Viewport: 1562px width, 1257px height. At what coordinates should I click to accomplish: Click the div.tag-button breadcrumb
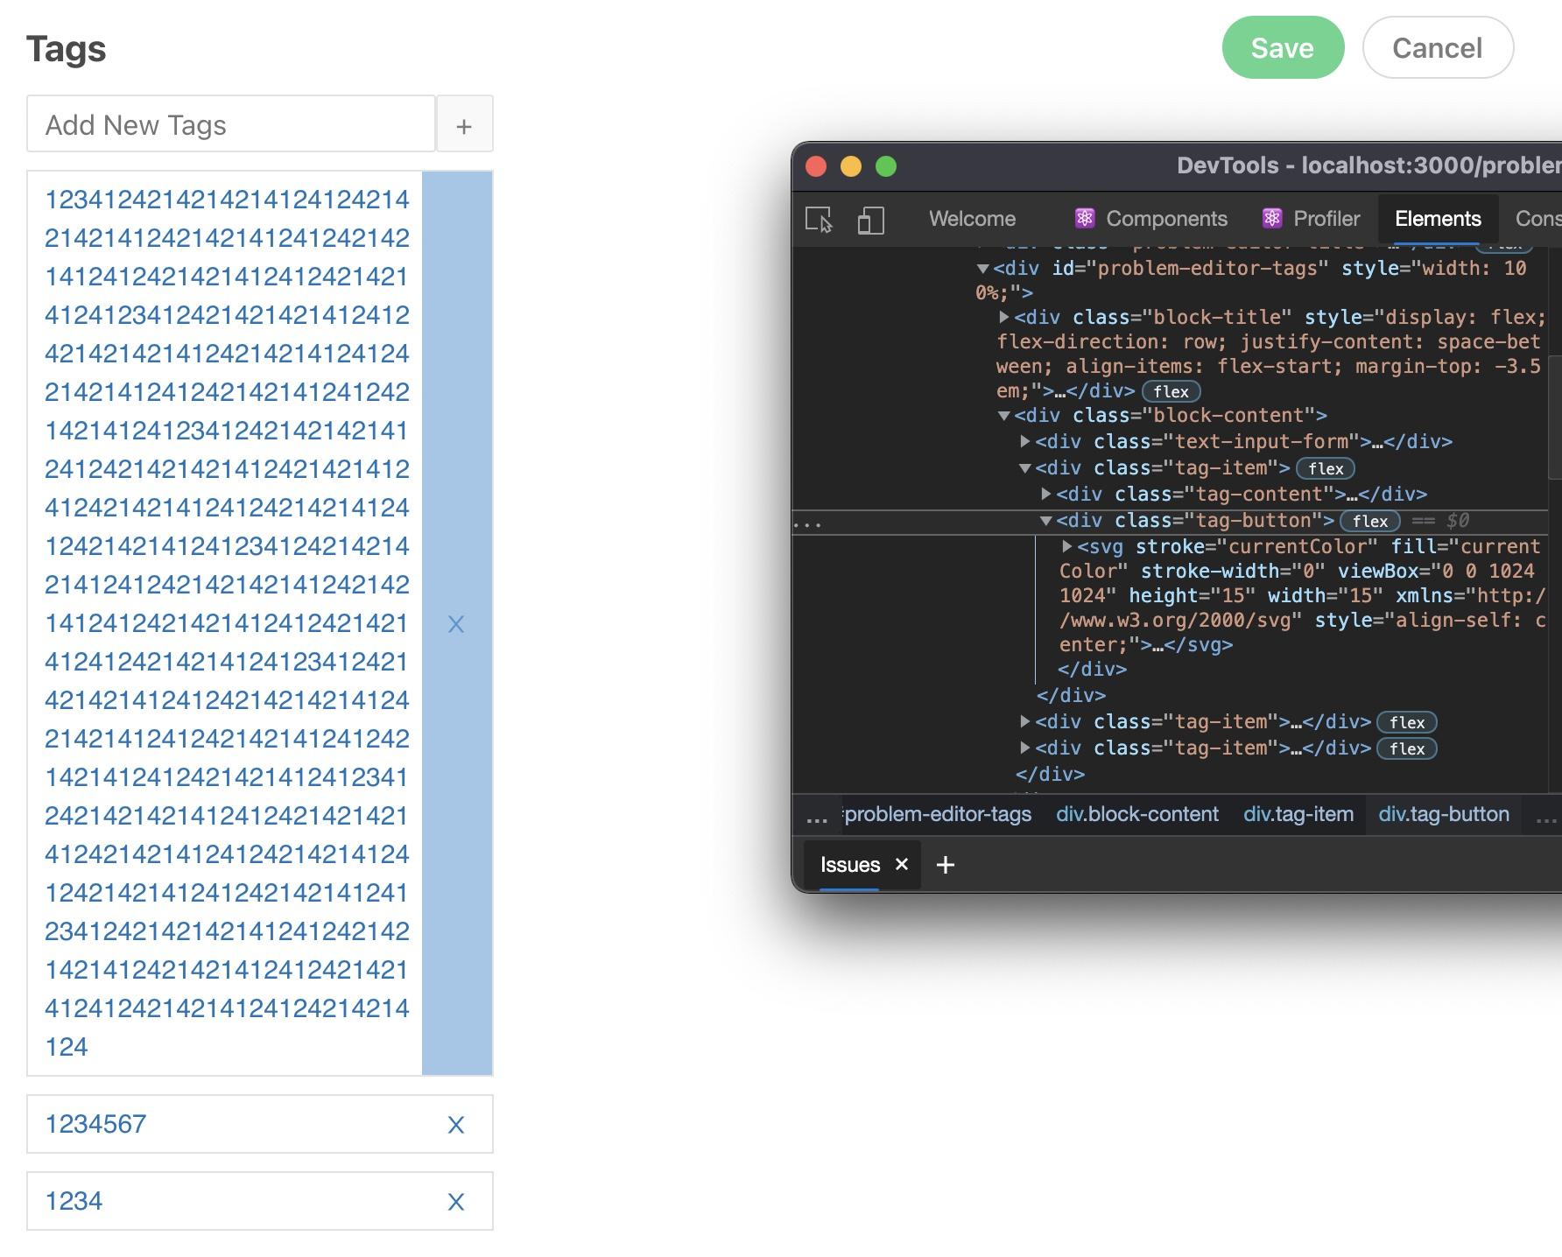tap(1444, 814)
